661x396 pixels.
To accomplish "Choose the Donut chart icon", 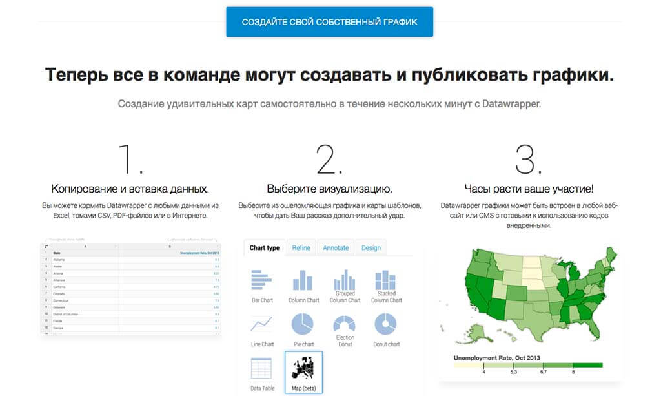I will [x=386, y=323].
